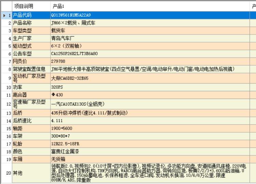Click the 无货箱 value cell
Image resolution: width=256 pixels, height=184 pixels.
pyautogui.click(x=150, y=159)
